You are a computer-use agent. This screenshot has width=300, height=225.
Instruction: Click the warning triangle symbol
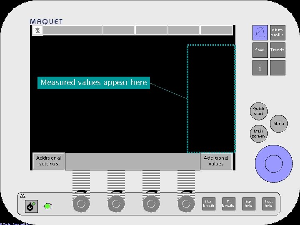pos(22,195)
